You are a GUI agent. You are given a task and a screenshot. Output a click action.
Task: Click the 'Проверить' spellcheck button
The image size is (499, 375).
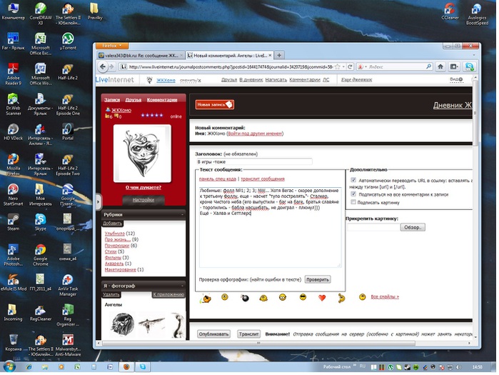pos(318,279)
